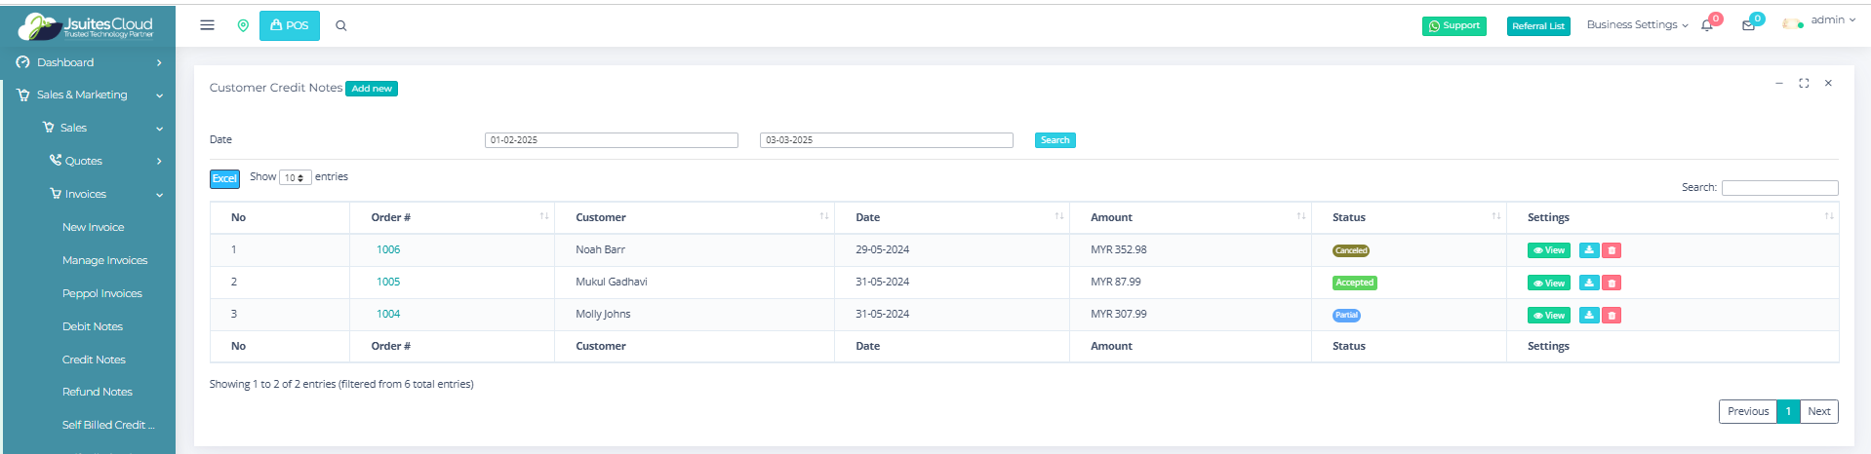Delete credit note for order 1005

[x=1612, y=284]
